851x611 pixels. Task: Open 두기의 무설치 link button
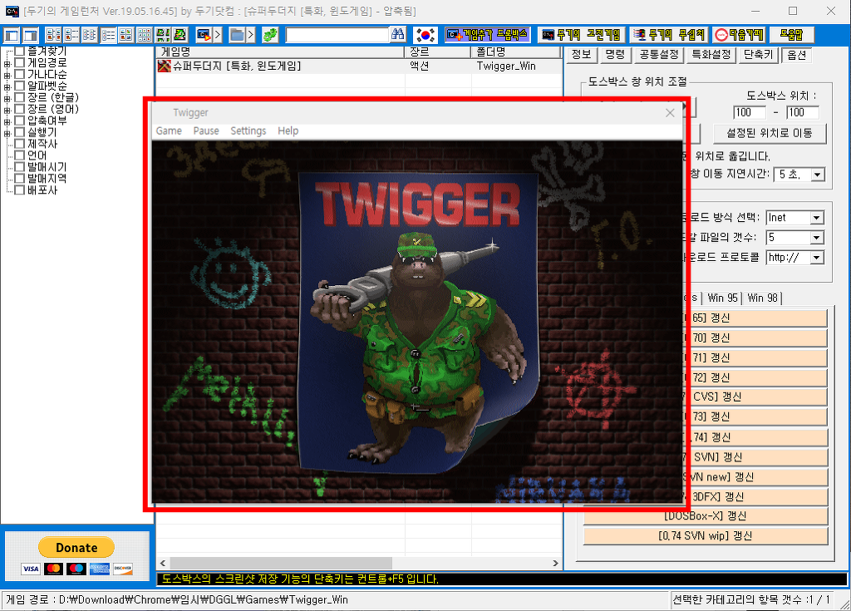point(670,35)
